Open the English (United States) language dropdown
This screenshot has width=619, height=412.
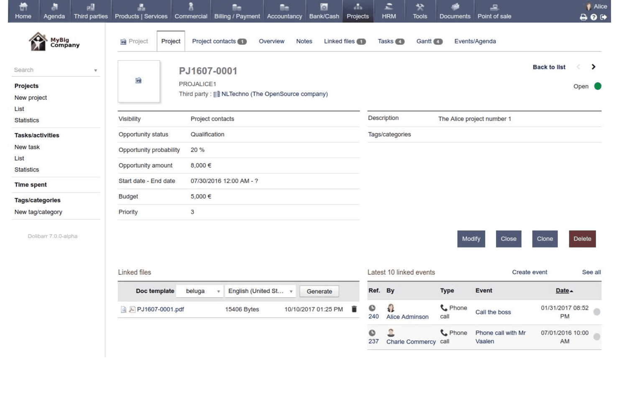(x=260, y=291)
